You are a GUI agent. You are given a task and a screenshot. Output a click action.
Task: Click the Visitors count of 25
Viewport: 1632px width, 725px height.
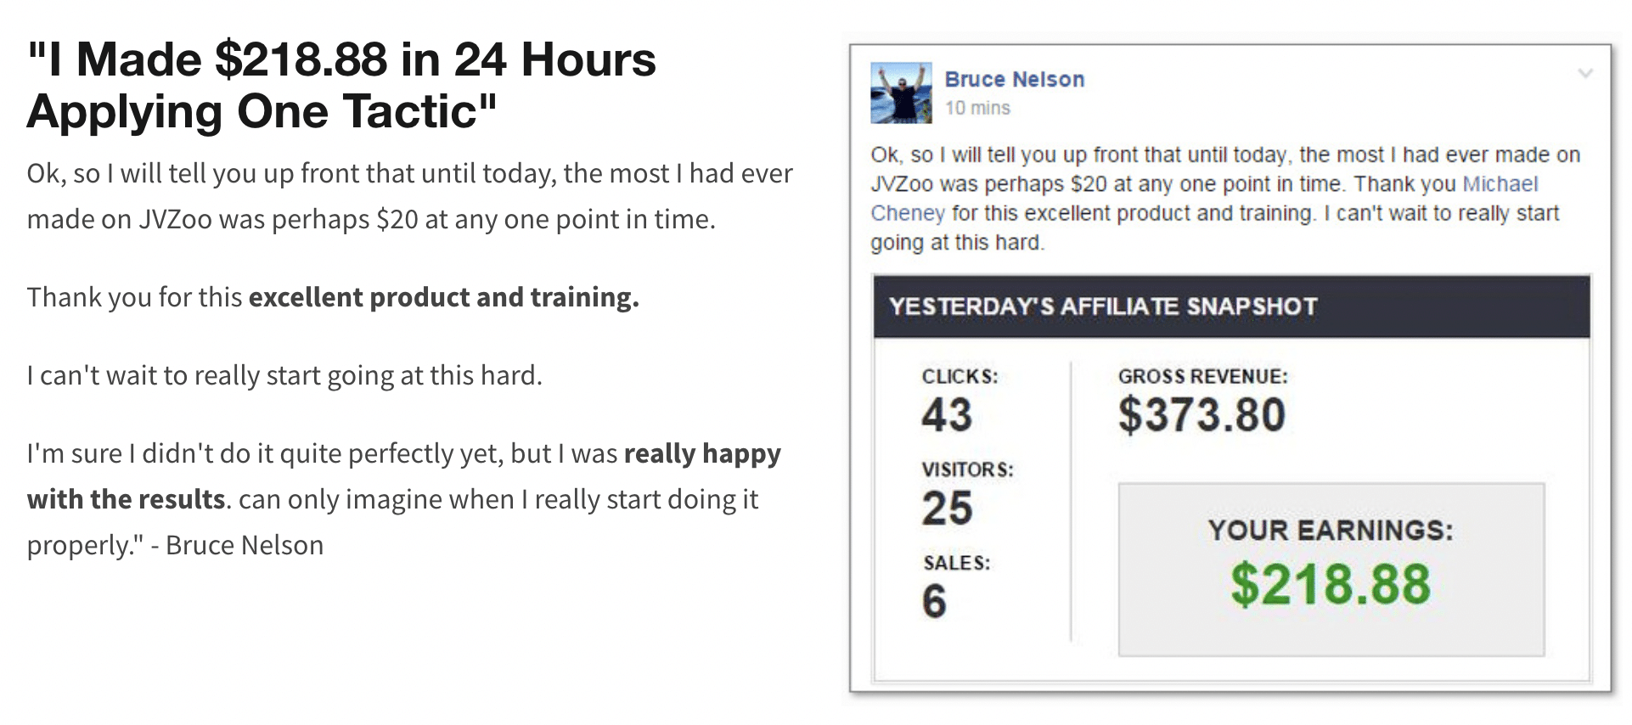pyautogui.click(x=947, y=509)
